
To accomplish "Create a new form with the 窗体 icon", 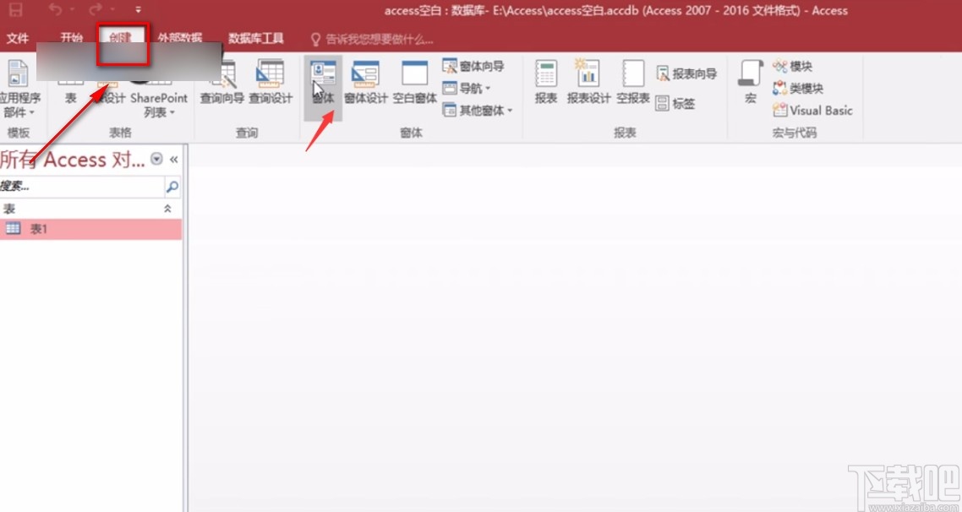I will click(x=322, y=82).
